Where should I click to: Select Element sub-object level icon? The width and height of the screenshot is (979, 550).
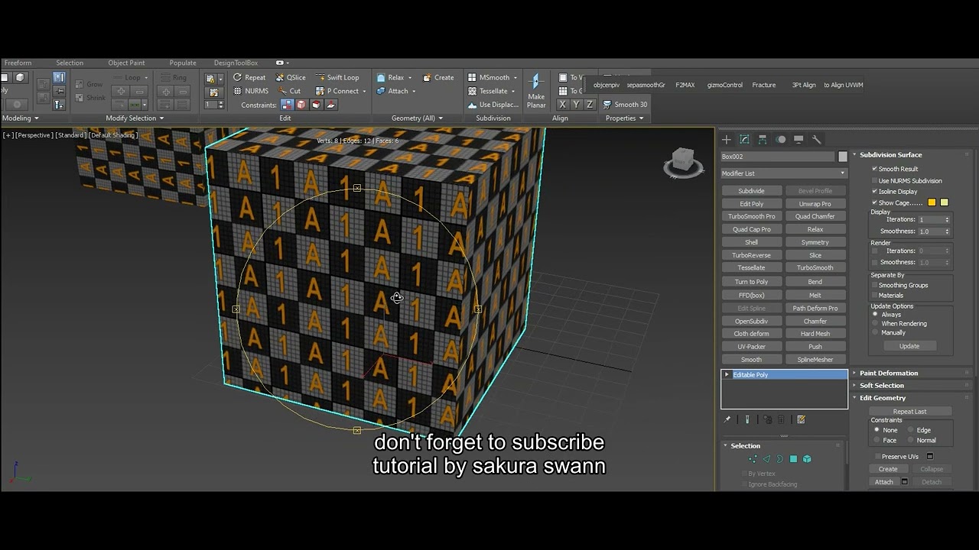click(807, 459)
